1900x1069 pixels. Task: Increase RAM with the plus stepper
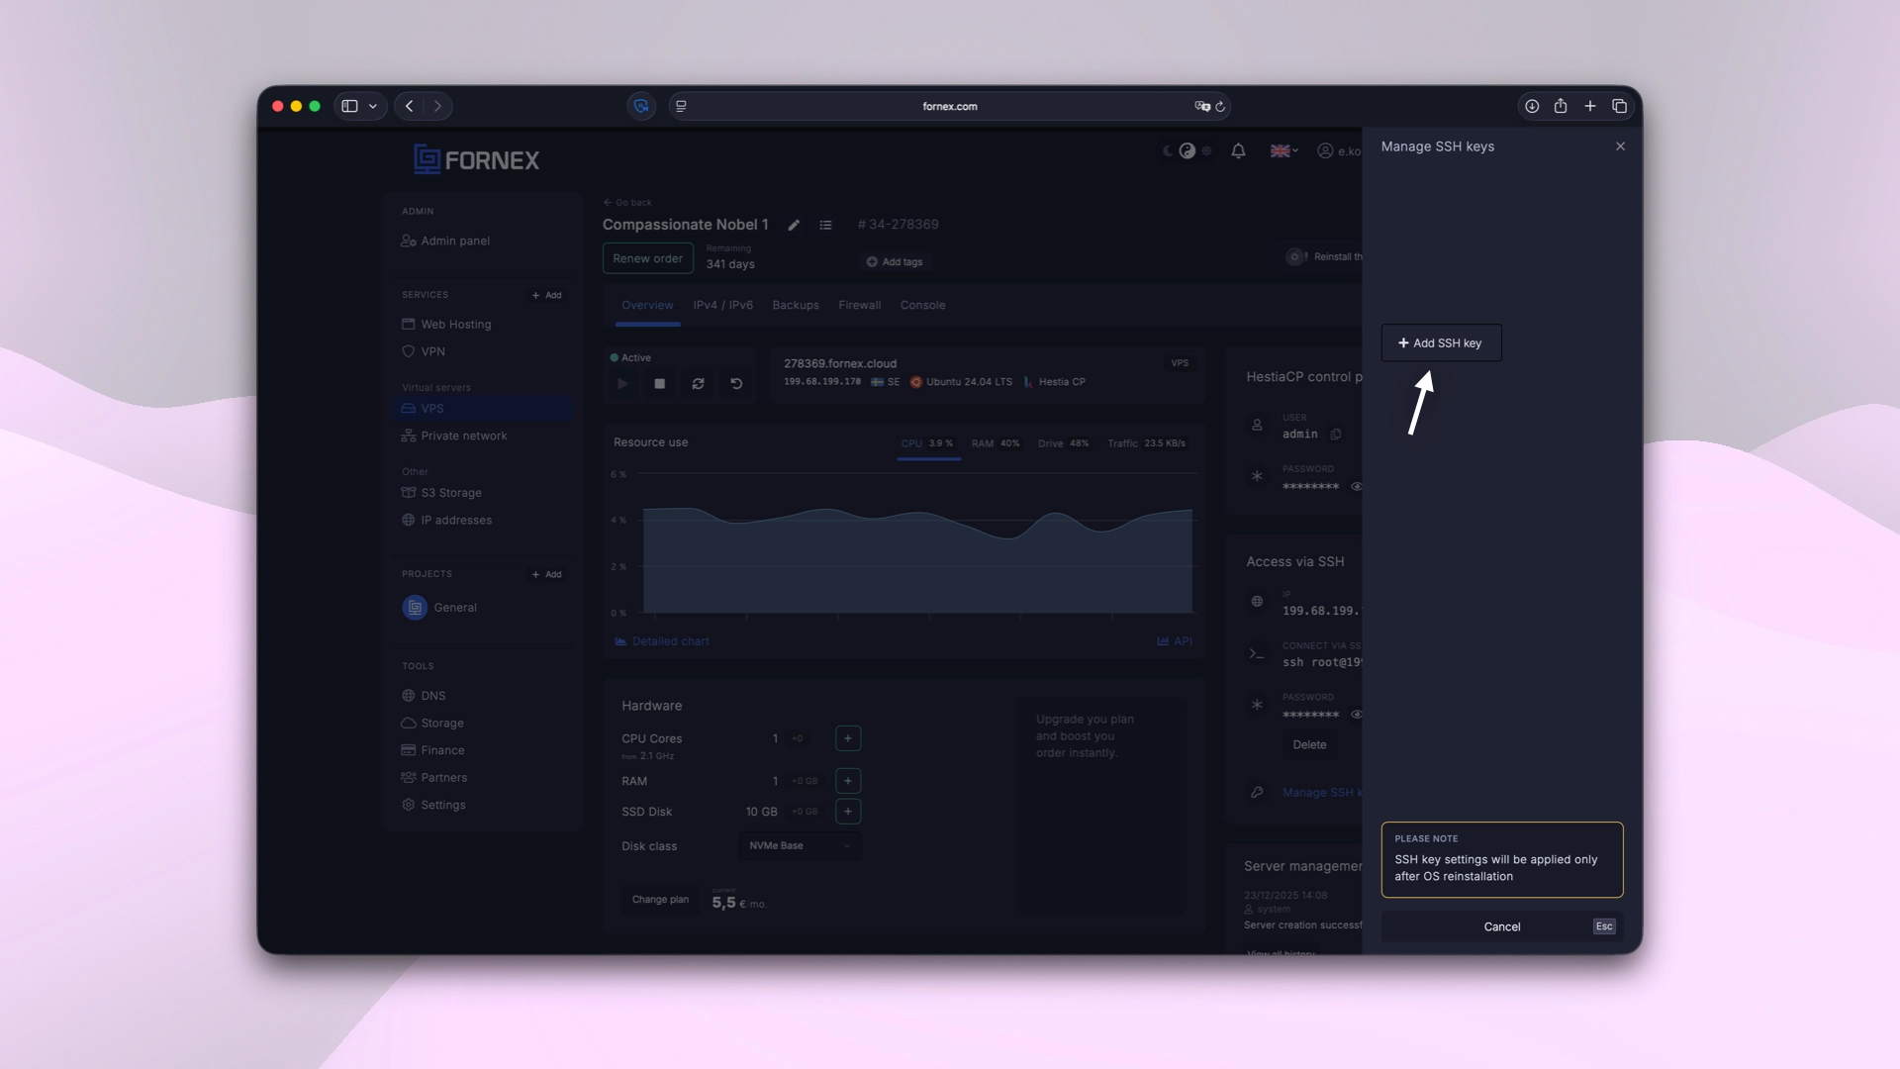[x=847, y=781]
